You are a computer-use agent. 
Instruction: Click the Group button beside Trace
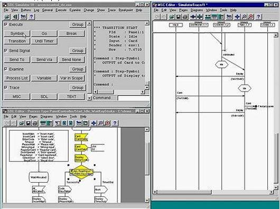pyautogui.click(x=78, y=88)
